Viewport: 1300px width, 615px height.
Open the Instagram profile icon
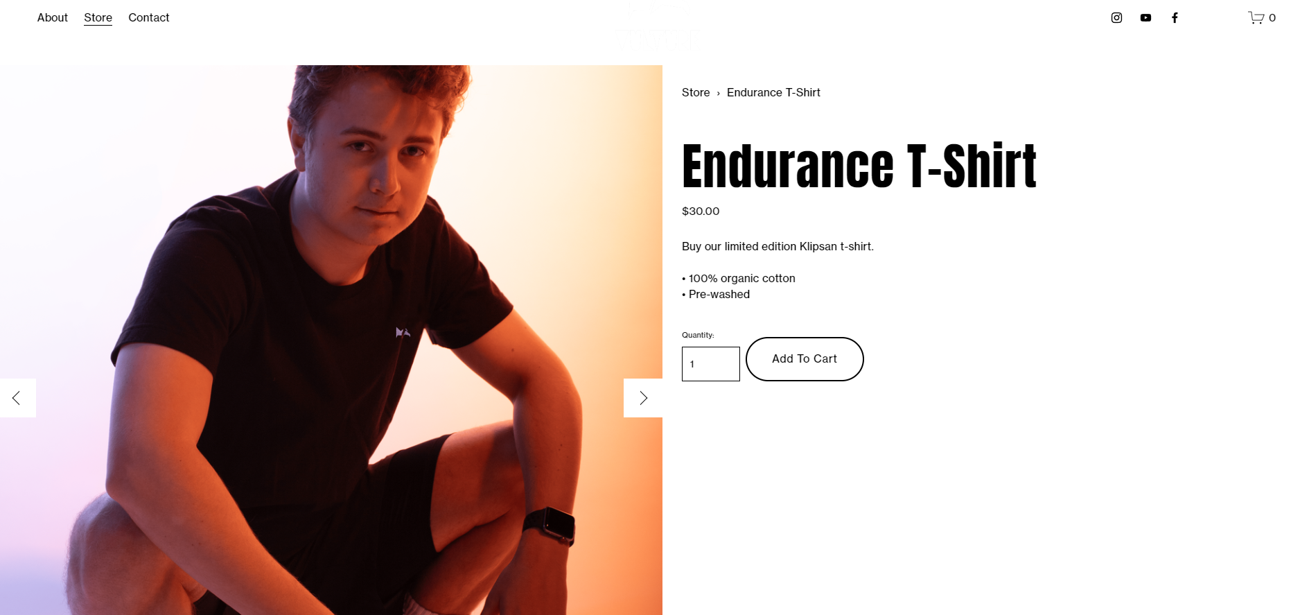(x=1116, y=18)
